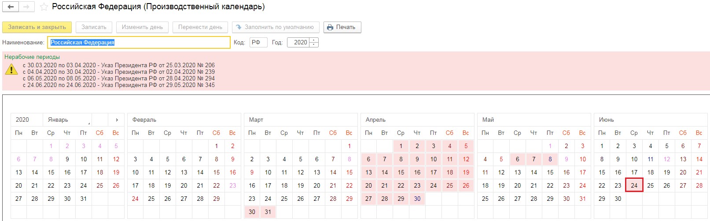Click the forward navigation arrow
The width and height of the screenshot is (710, 221).
[x=26, y=7]
